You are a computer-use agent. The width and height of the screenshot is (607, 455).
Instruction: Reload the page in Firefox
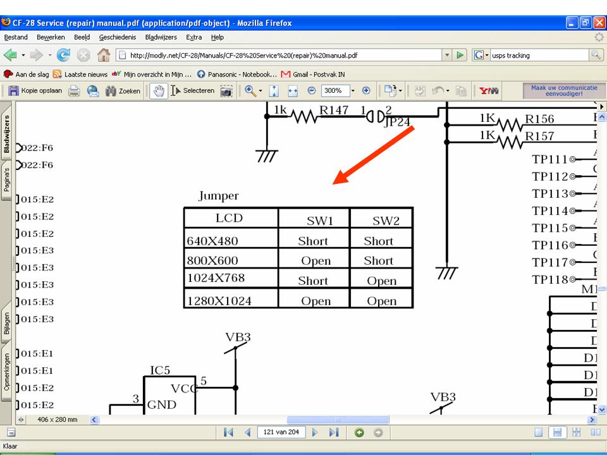click(x=63, y=56)
